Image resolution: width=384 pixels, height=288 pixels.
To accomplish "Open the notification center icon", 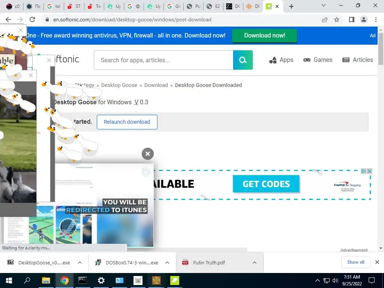I will 372,280.
